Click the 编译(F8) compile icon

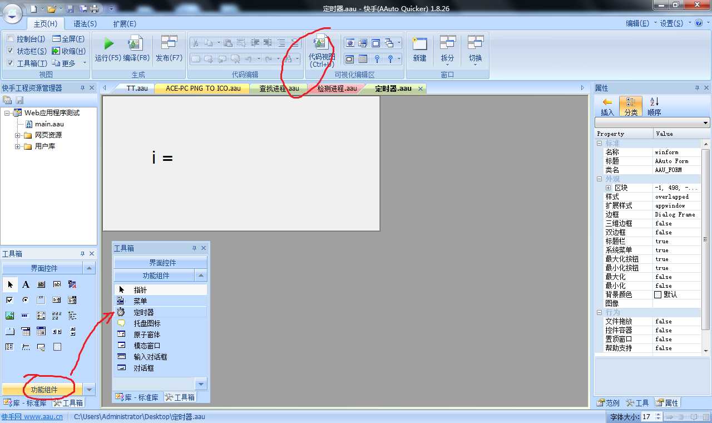(136, 48)
